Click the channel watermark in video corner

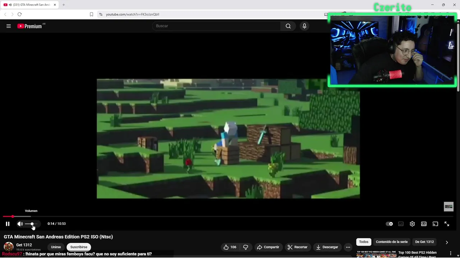pos(448,206)
